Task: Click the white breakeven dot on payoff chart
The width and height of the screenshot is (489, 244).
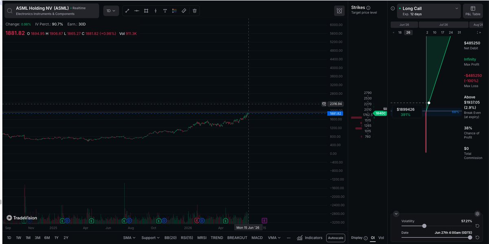Action: coord(429,103)
